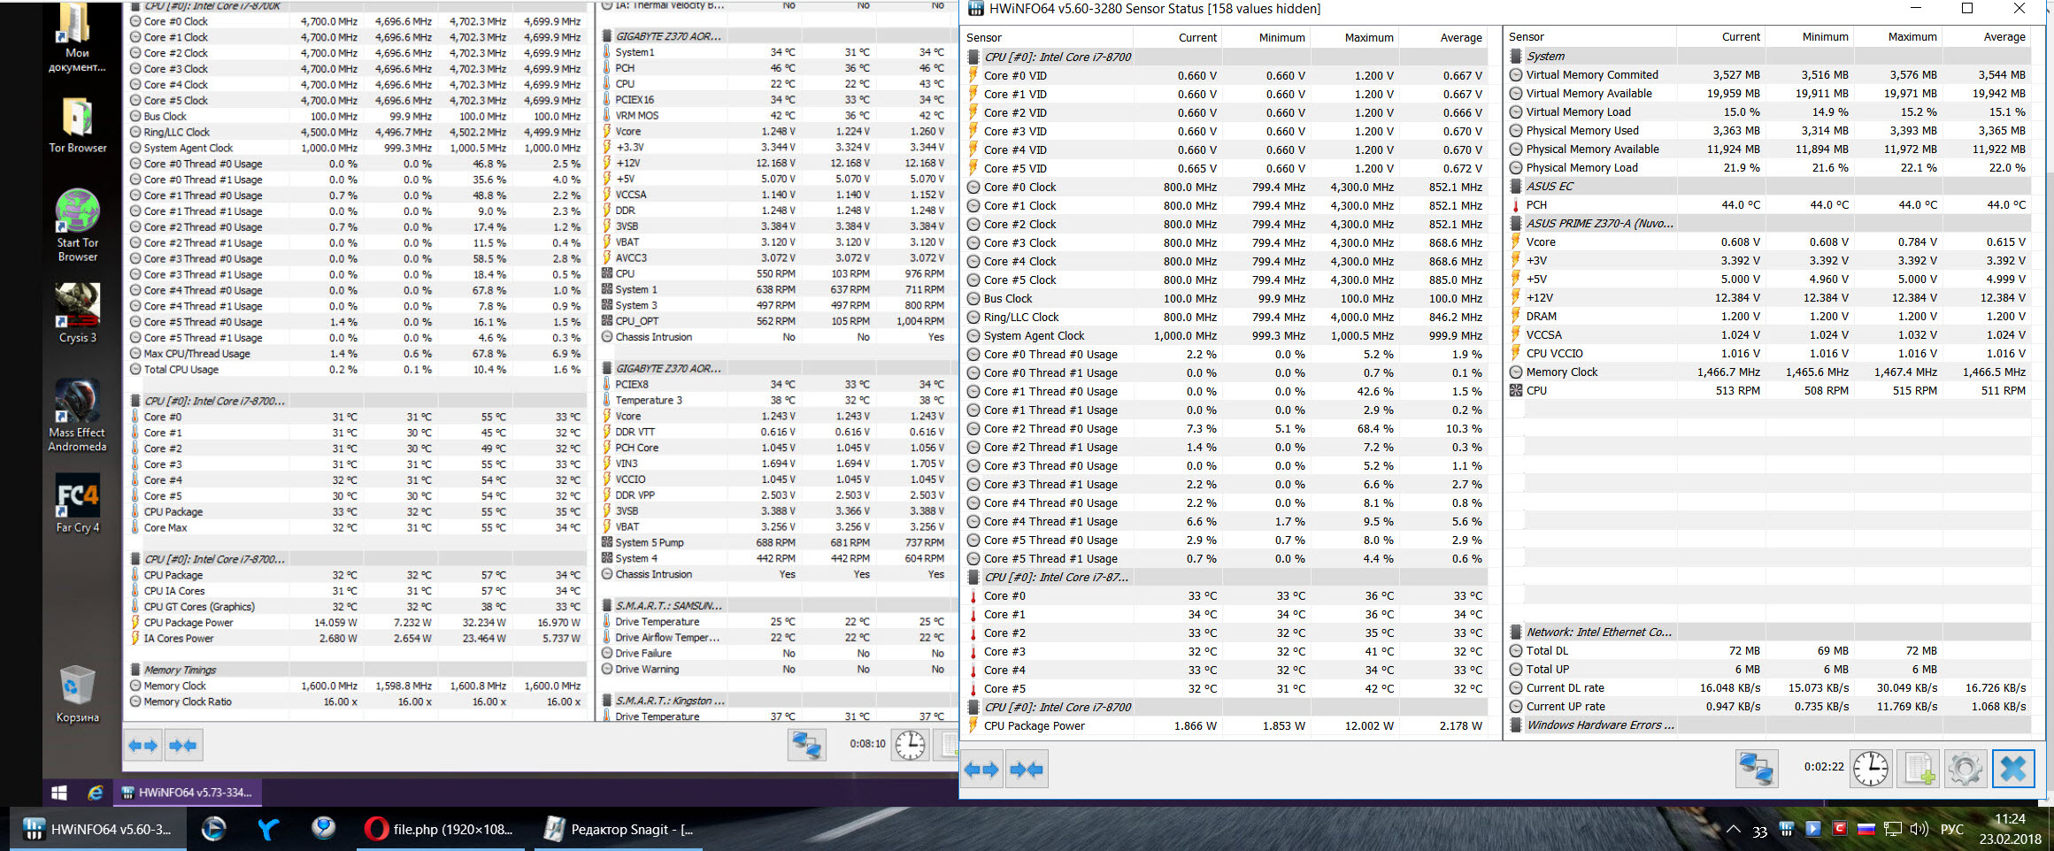Select Core #0 VID row
2054x851 pixels.
pyautogui.click(x=1227, y=75)
